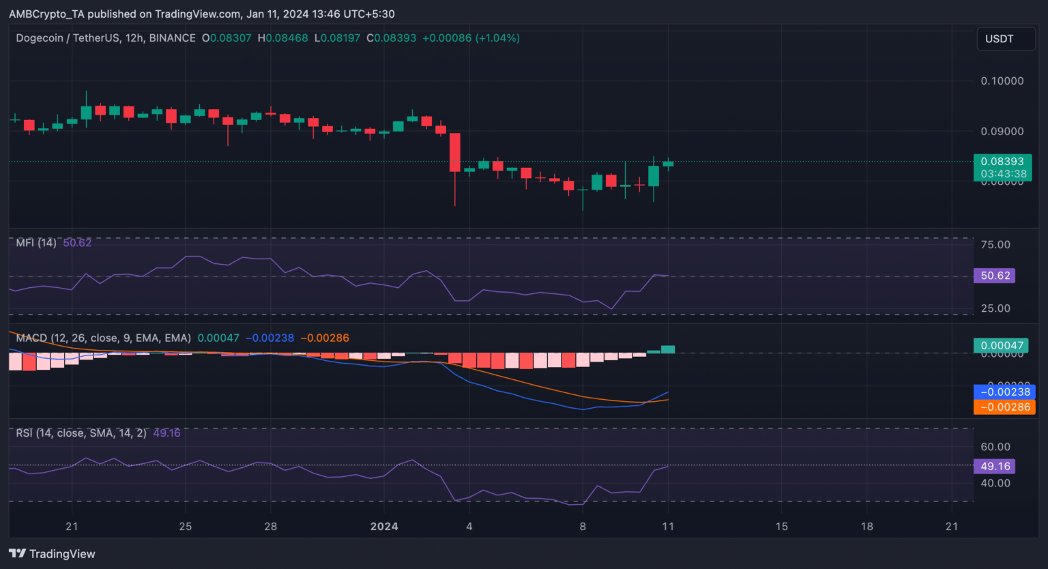Click the AMBCrypto_TA published header text
Screen dimensions: 1048x569
tap(201, 14)
